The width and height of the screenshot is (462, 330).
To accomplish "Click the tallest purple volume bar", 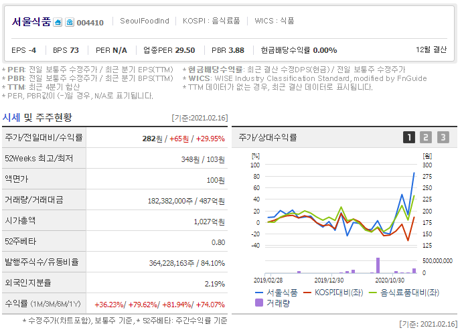I will (x=378, y=266).
